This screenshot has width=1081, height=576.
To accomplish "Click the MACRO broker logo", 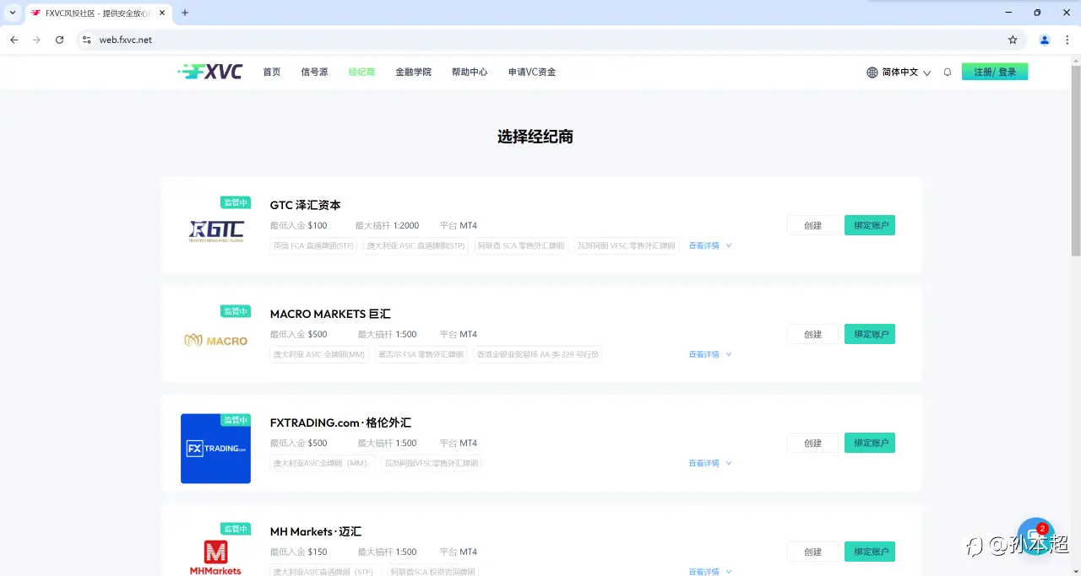I will click(x=216, y=340).
